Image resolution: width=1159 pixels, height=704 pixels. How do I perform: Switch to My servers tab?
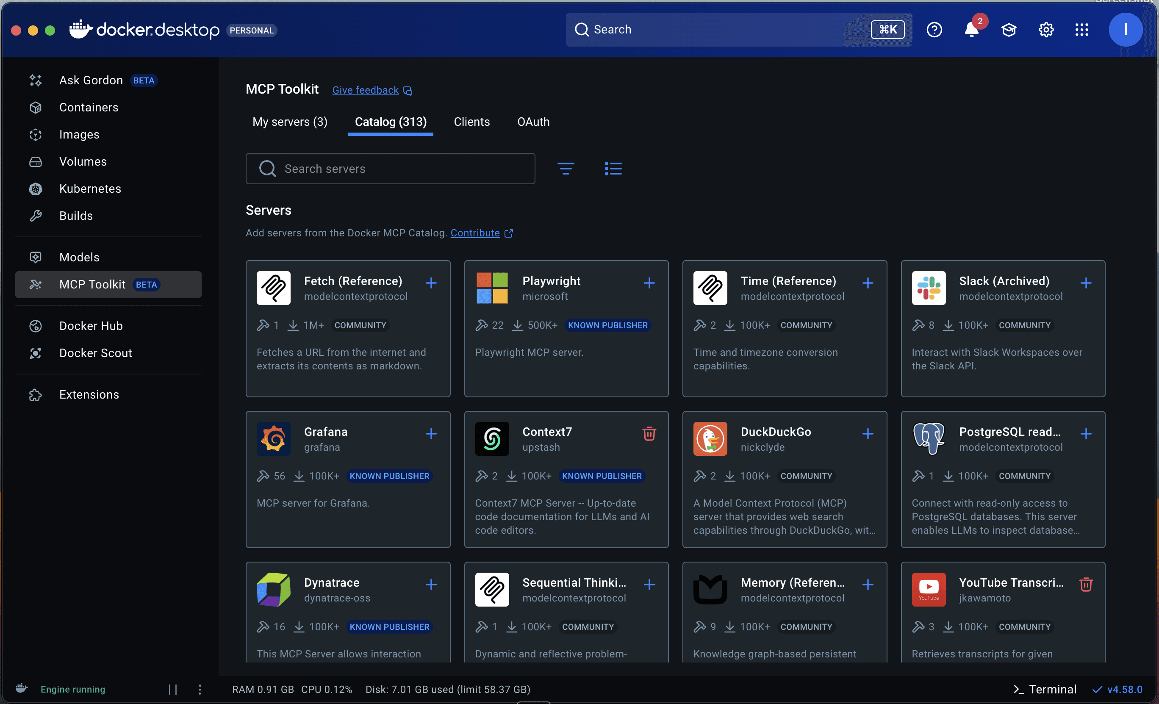(290, 122)
